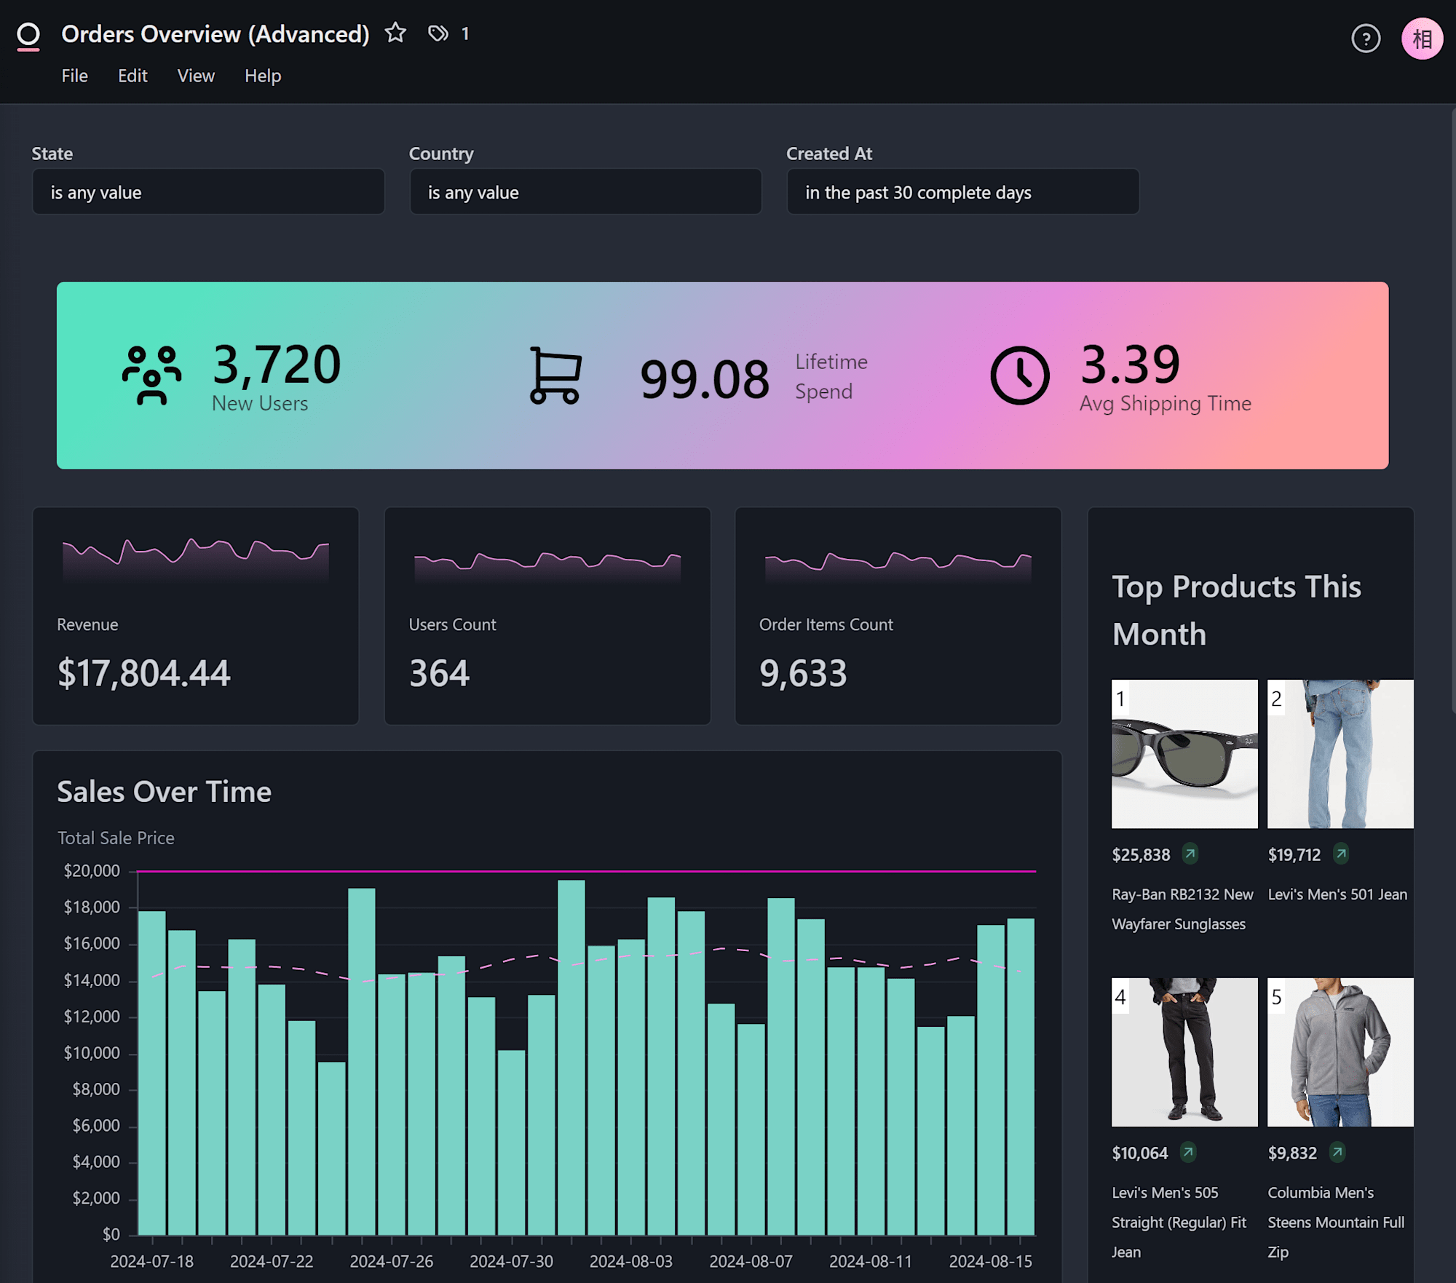Click the $17,804.44 revenue value
This screenshot has height=1283, width=1456.
144,673
